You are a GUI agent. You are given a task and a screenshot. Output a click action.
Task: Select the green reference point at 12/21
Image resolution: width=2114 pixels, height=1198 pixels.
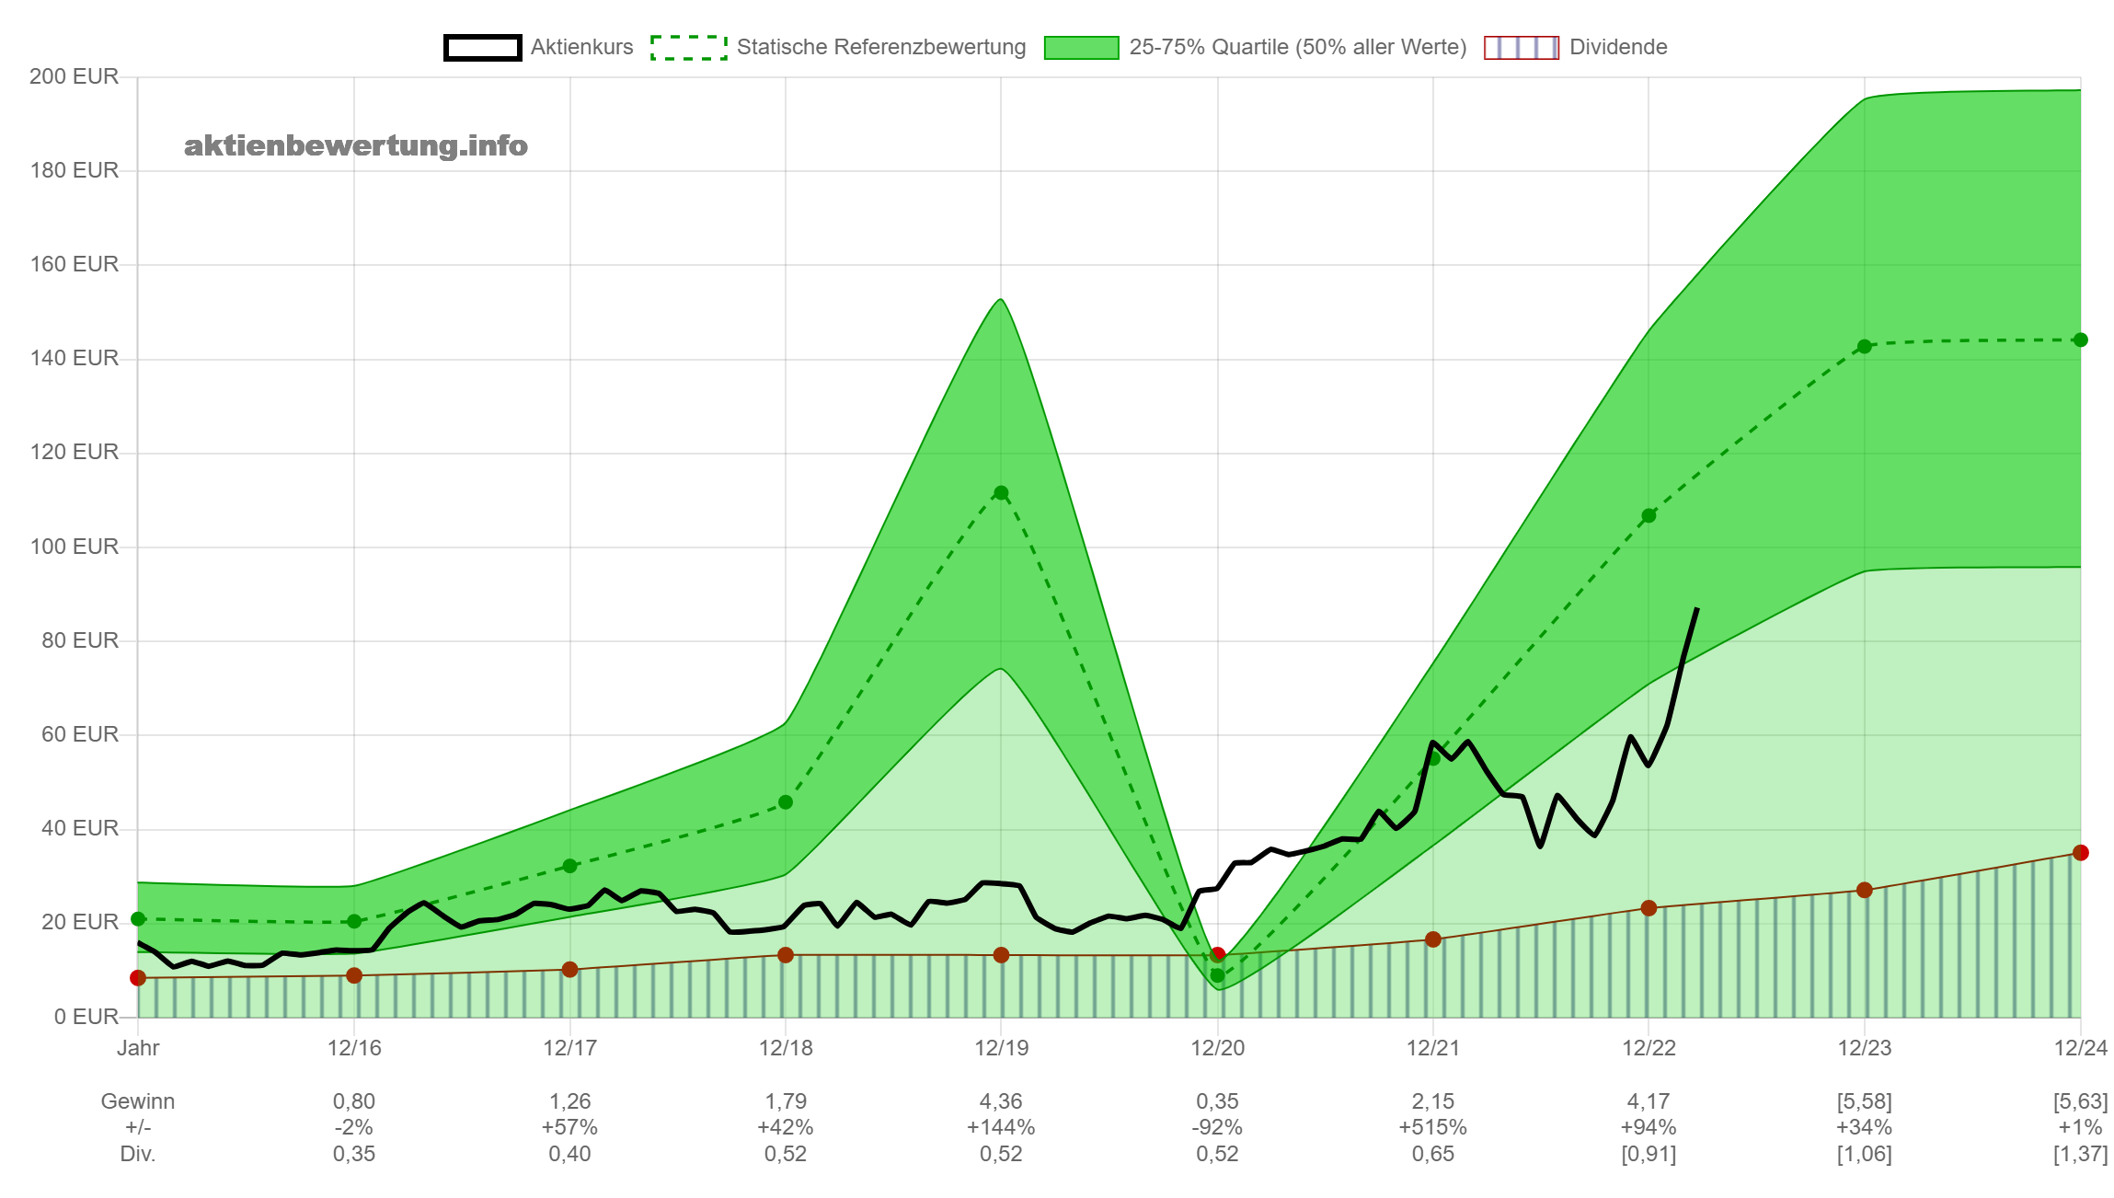(1433, 758)
